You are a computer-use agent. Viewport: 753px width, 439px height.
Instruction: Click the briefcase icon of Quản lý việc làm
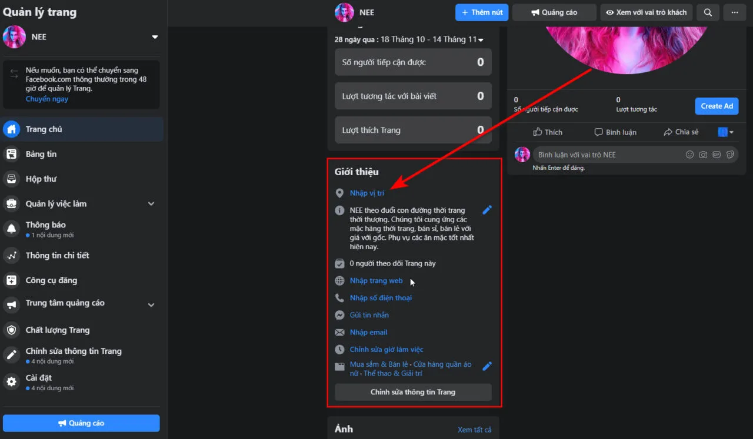pos(12,204)
